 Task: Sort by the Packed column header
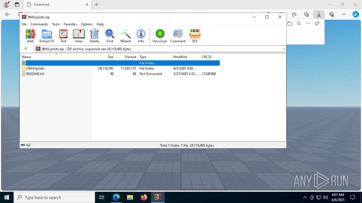126,57
